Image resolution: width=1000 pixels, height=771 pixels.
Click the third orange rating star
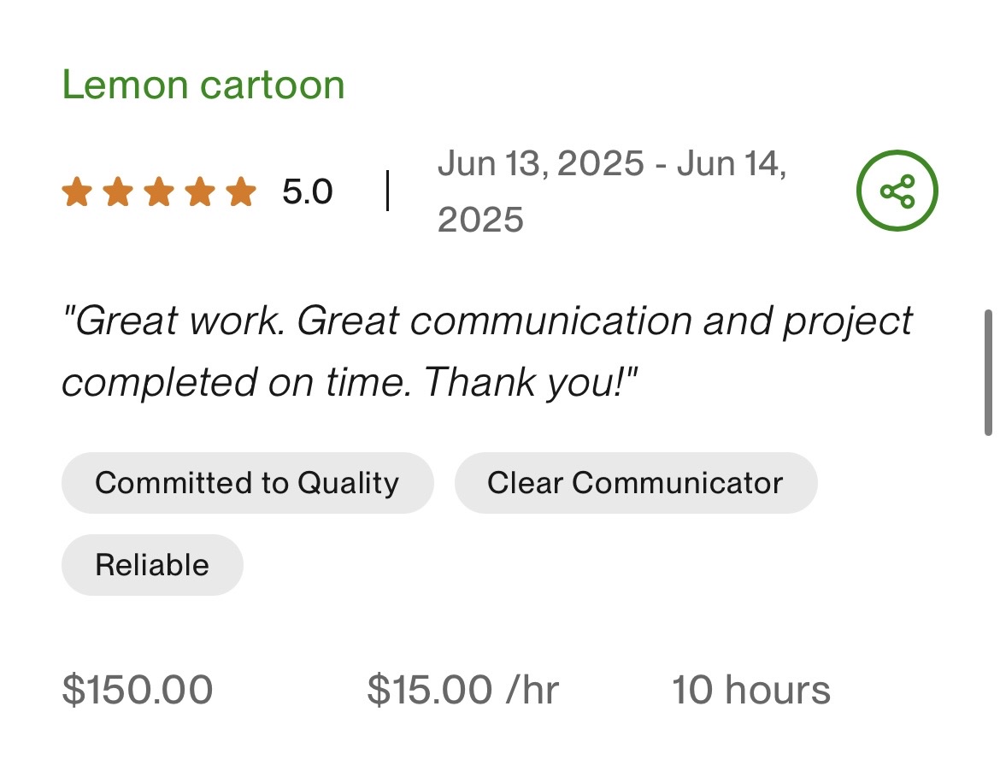[159, 191]
